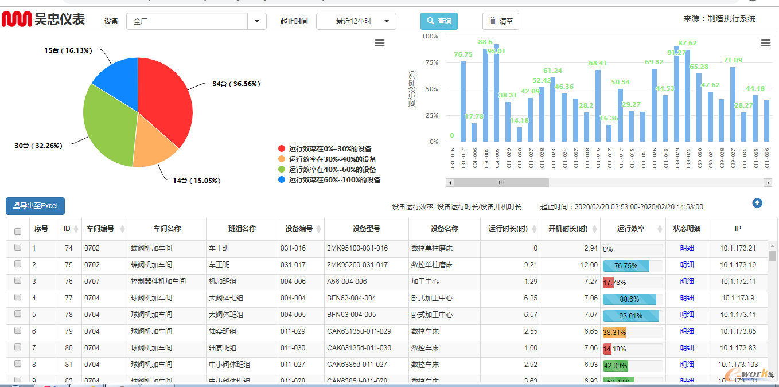Click the 车间名称 column header
Screen dimensions: 779x387
167,228
